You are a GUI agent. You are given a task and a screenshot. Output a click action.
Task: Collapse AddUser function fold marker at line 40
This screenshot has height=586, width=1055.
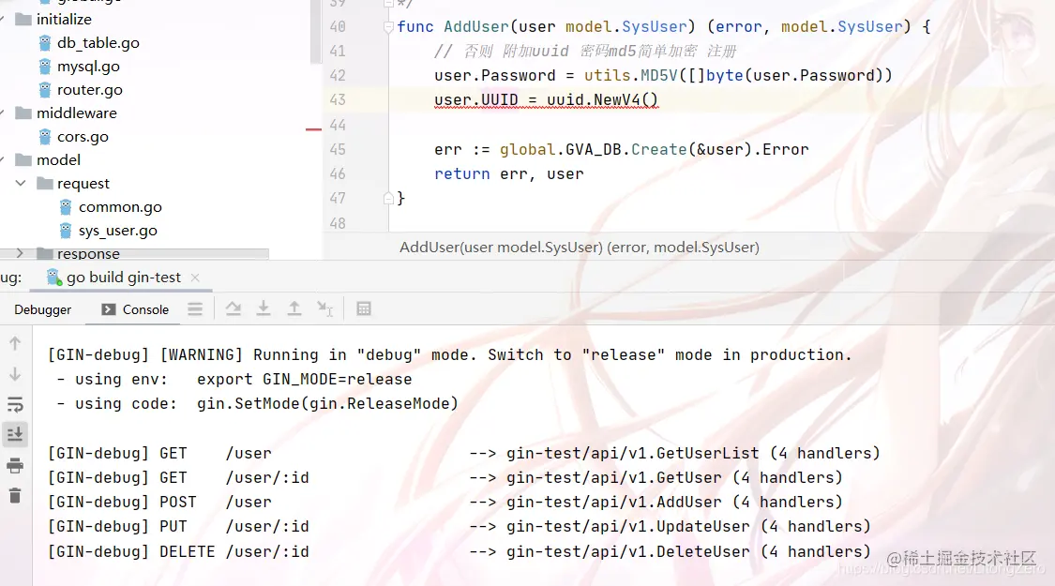(388, 27)
